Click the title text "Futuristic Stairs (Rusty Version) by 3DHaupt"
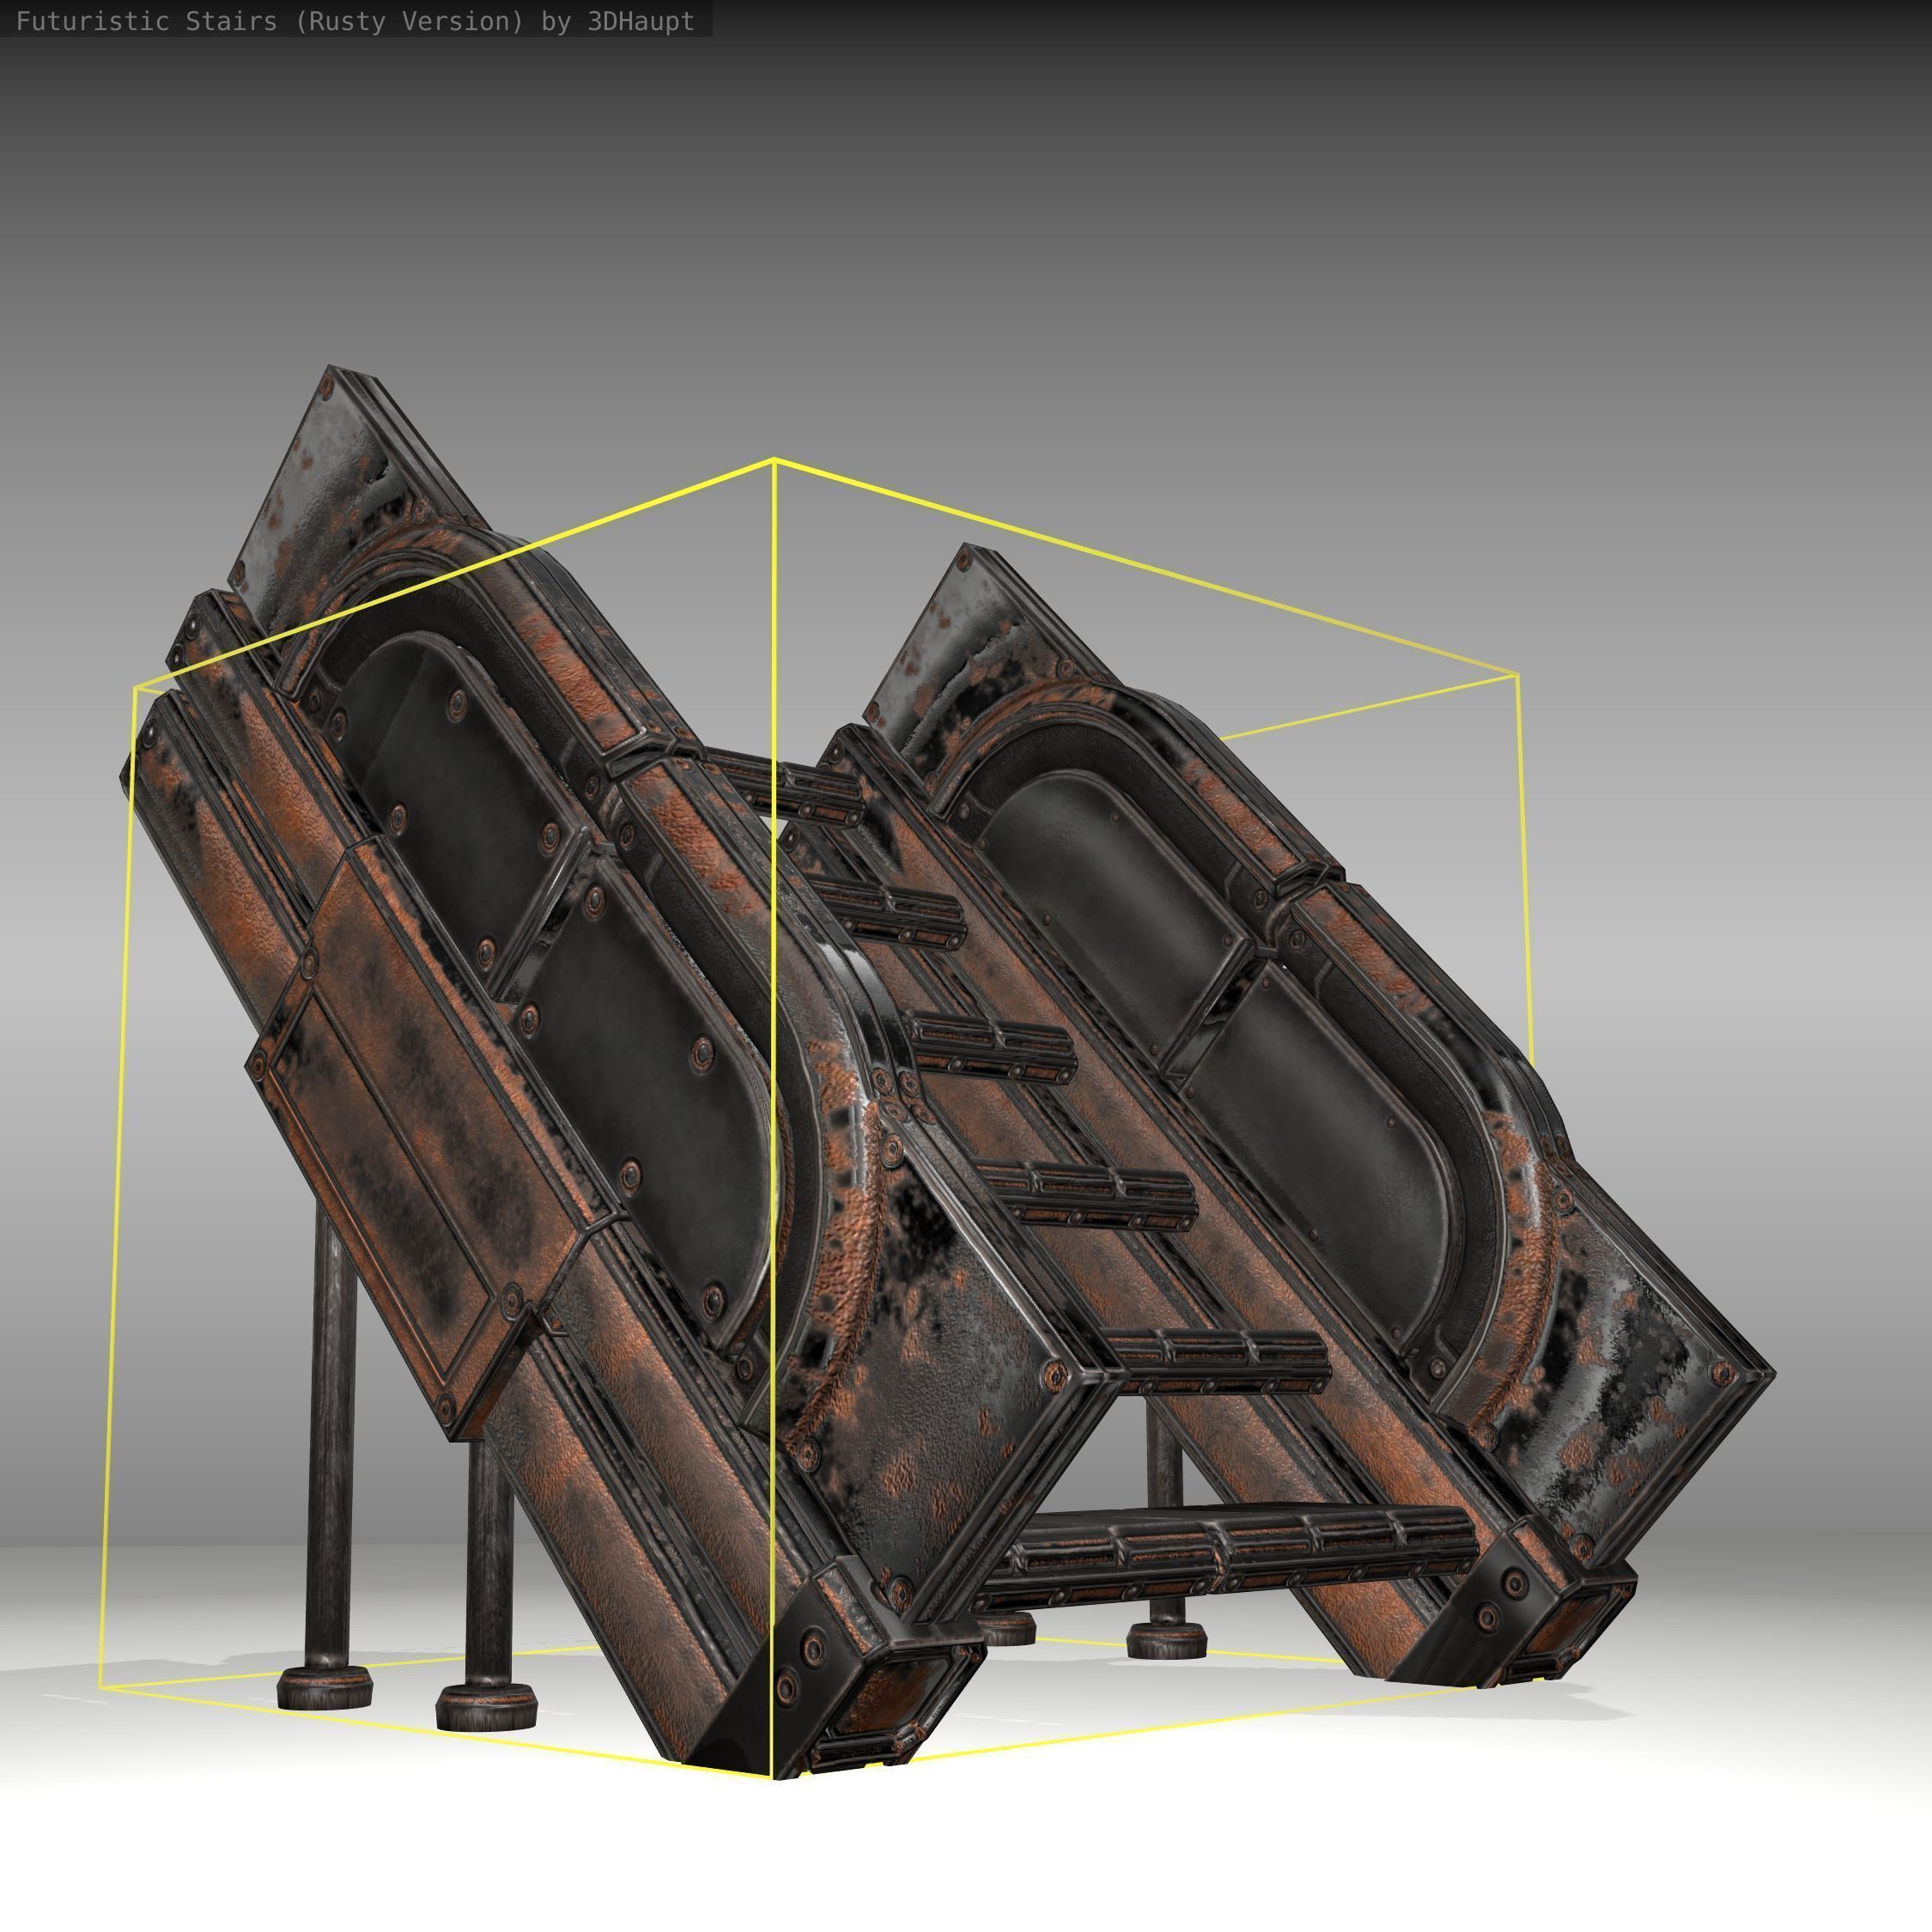The image size is (1932, 1932). coord(355,22)
